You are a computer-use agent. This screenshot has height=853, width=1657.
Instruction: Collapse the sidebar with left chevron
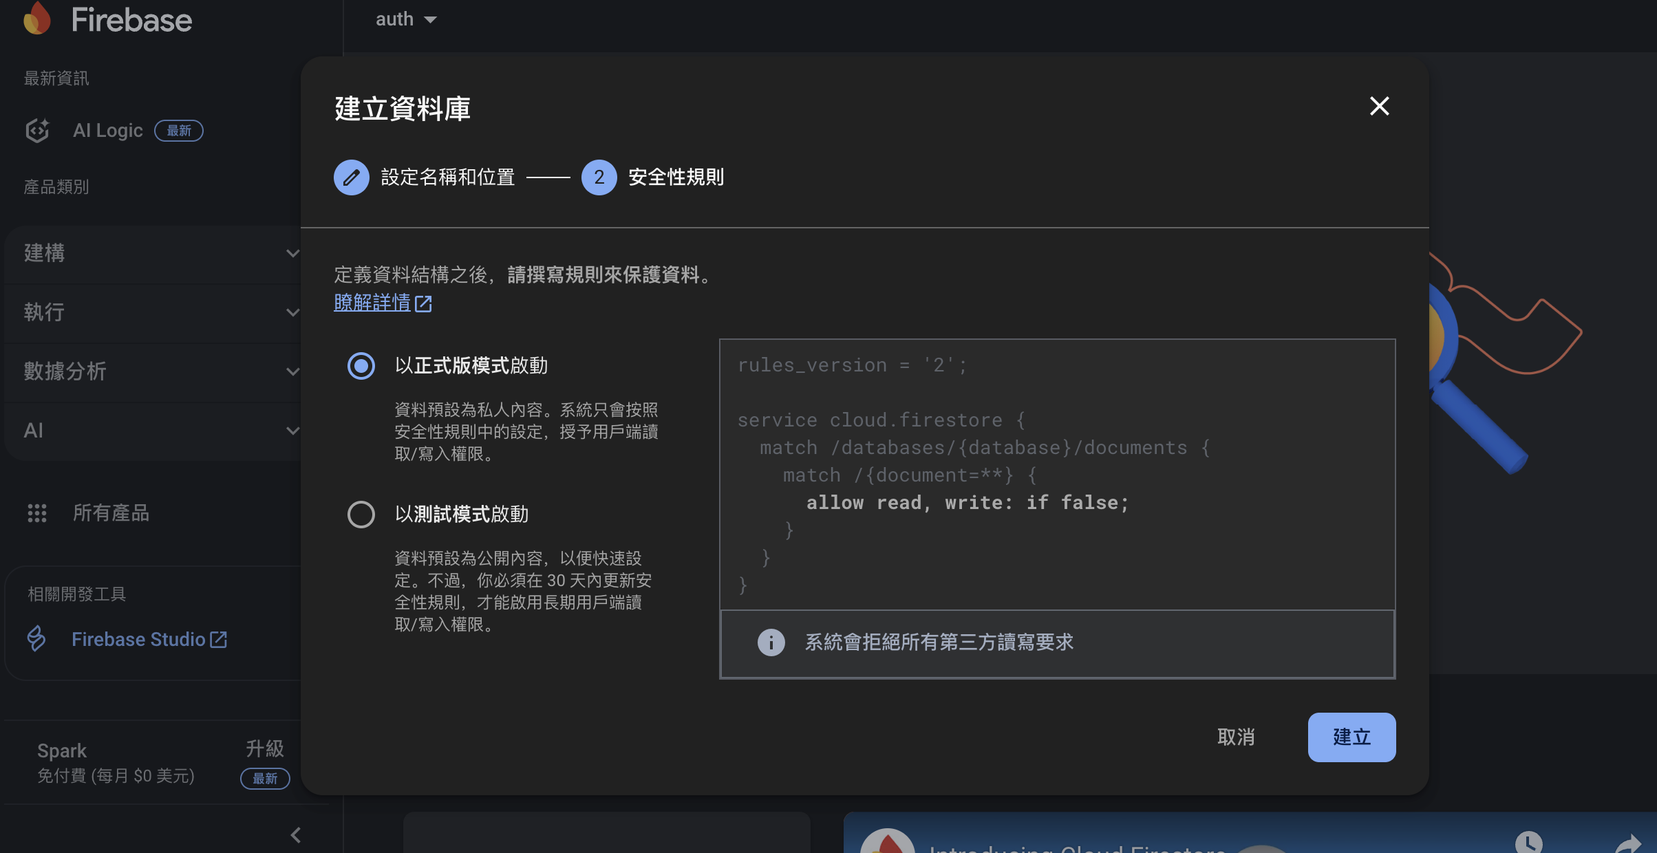(x=296, y=835)
